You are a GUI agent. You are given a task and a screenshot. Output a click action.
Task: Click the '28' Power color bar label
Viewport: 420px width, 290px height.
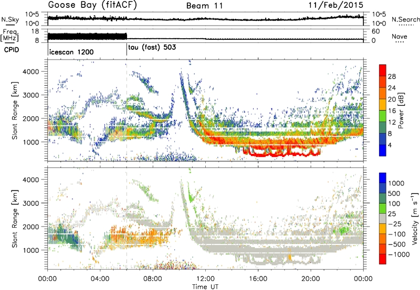click(x=392, y=76)
